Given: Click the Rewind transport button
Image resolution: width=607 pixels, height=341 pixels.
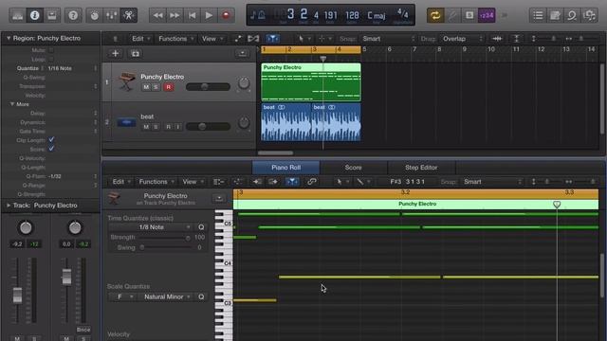Looking at the screenshot, I should (x=157, y=15).
